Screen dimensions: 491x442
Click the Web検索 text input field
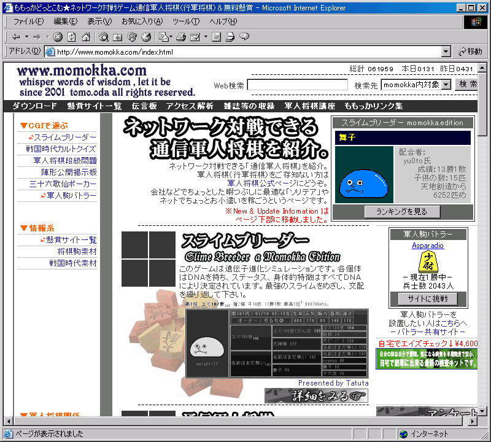point(298,85)
